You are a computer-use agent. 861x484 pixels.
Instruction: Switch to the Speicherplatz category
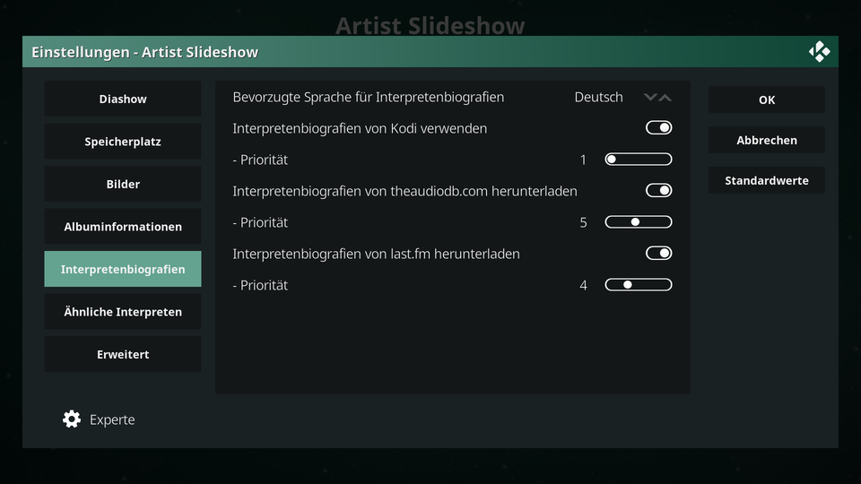click(x=123, y=142)
